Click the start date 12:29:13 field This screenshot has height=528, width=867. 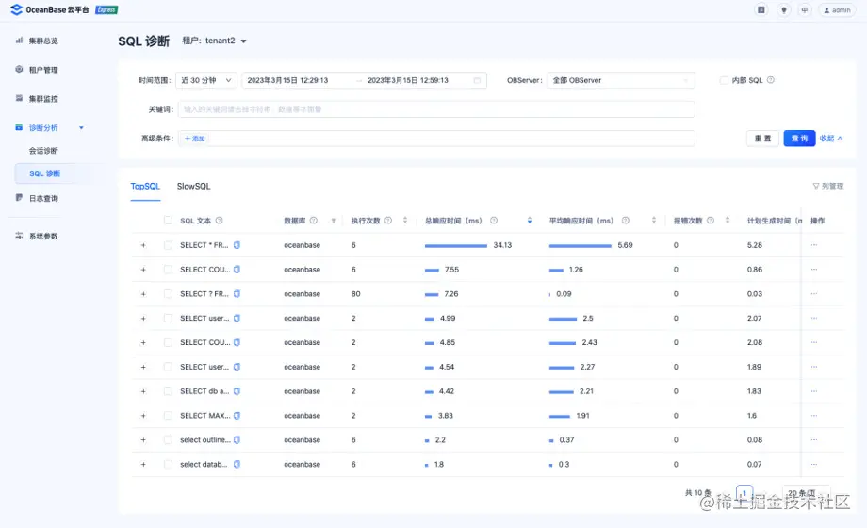pyautogui.click(x=287, y=80)
